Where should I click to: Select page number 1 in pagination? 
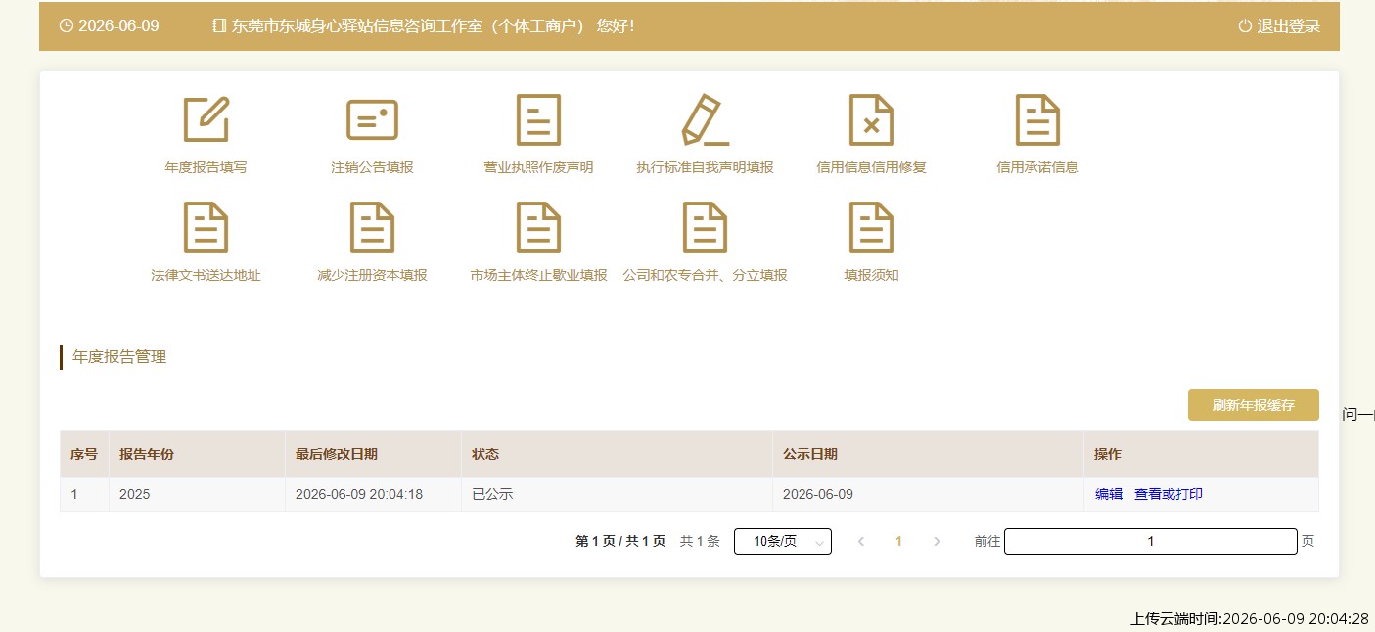pyautogui.click(x=899, y=541)
